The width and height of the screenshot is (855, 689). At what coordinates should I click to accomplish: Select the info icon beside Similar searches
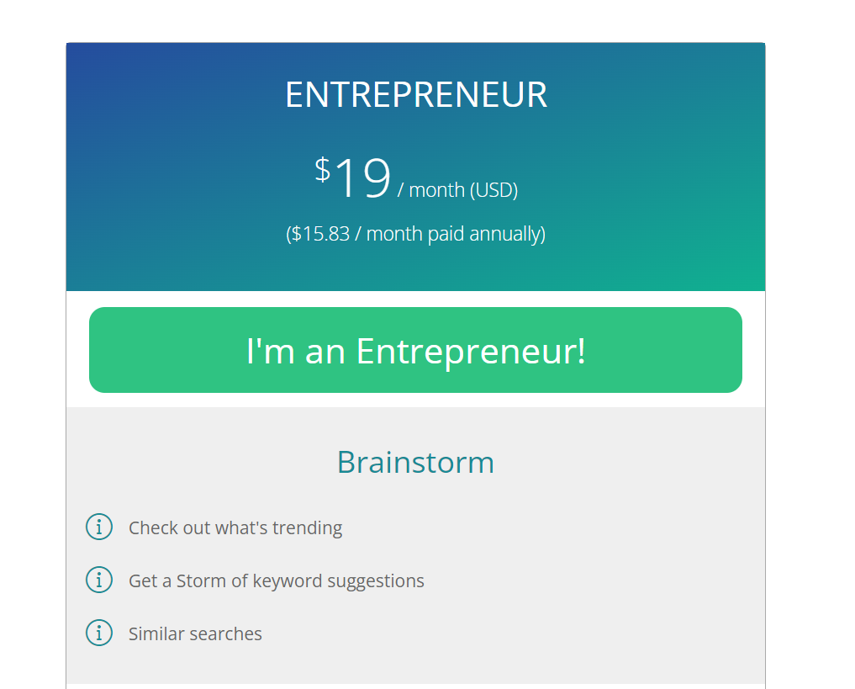point(99,633)
